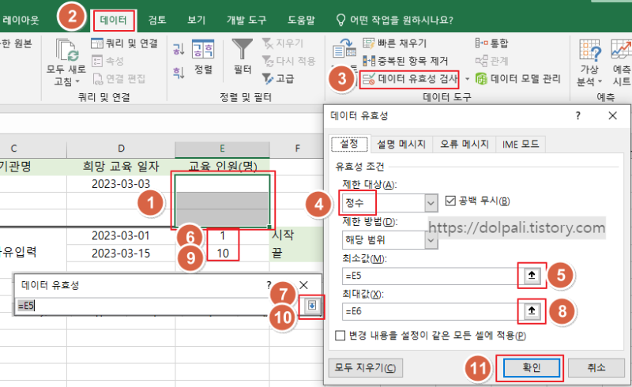Select the 끝 cell
This screenshot has height=387, width=632.
[297, 254]
